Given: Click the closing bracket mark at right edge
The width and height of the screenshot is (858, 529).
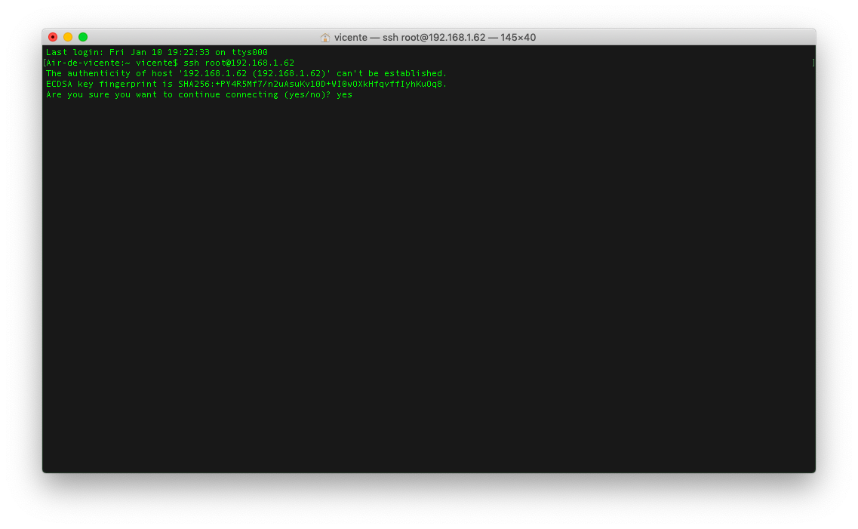Looking at the screenshot, I should 813,63.
